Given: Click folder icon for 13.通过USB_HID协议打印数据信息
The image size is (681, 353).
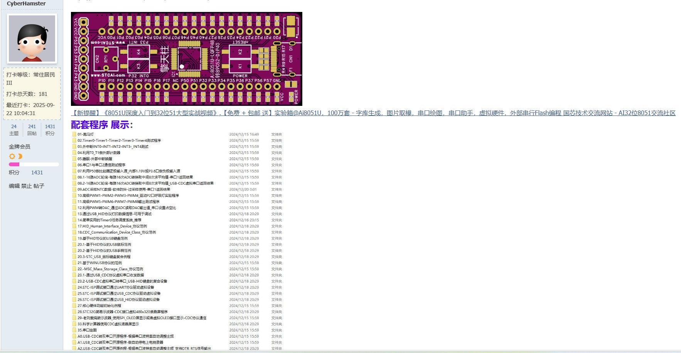Looking at the screenshot, I should (x=74, y=214).
